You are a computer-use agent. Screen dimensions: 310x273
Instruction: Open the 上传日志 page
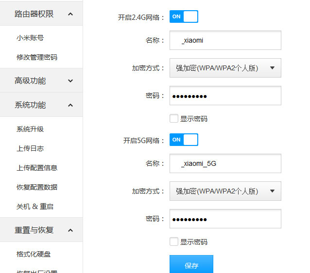click(30, 148)
